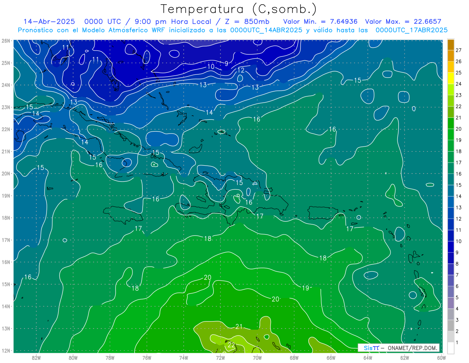Click the "22N" latitude axis label
This screenshot has width=469, height=363.
(5, 129)
